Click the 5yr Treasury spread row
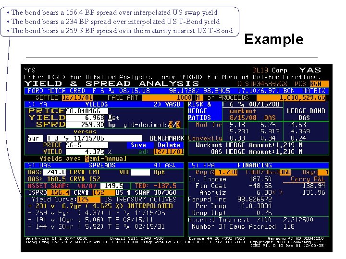 point(97,213)
